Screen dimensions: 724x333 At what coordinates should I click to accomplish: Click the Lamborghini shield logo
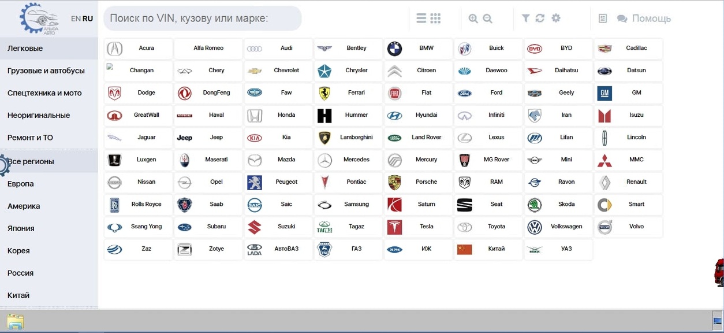[x=324, y=138]
